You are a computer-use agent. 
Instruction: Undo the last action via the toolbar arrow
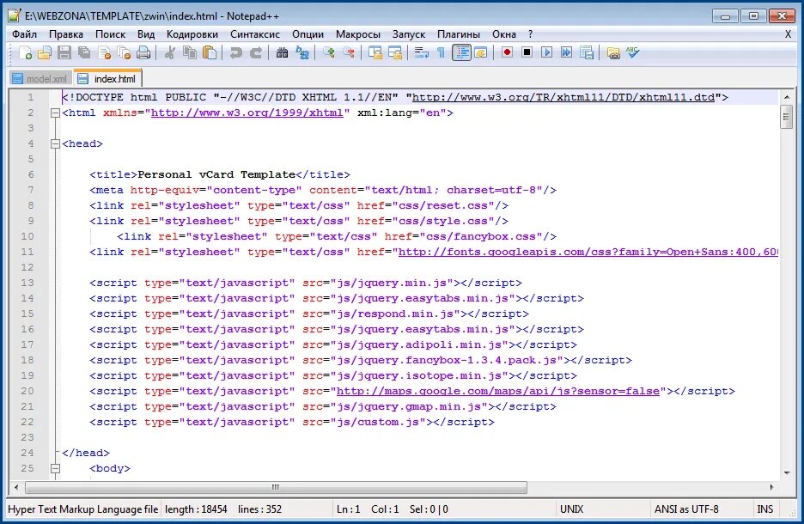(235, 52)
